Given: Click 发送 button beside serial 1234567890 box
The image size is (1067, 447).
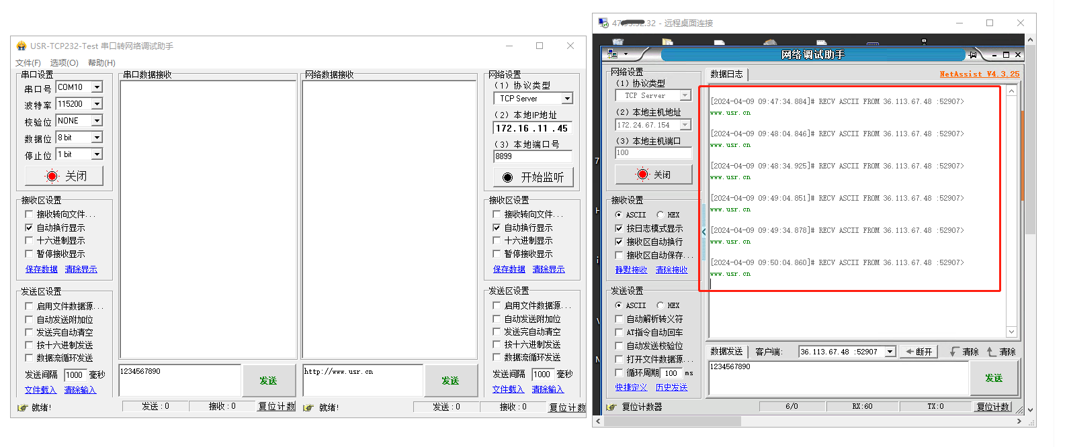Looking at the screenshot, I should pyautogui.click(x=269, y=381).
